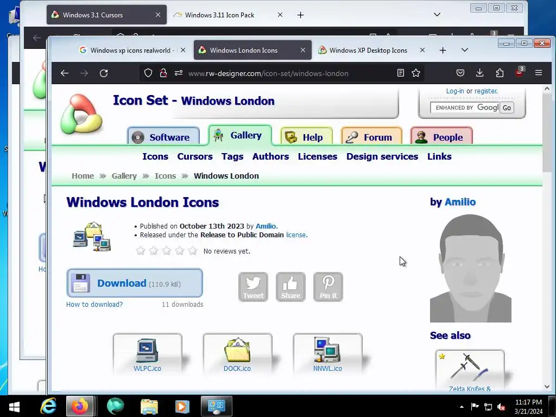Open the Log-in link

point(455,91)
